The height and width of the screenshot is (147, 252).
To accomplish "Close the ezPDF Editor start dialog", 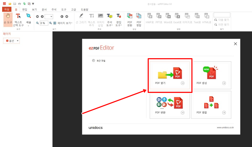I will pyautogui.click(x=235, y=44).
